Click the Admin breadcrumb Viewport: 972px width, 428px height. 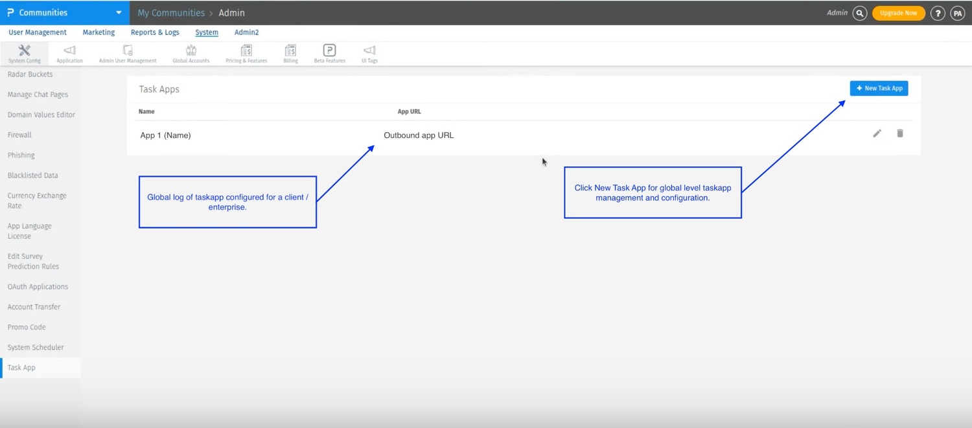[x=231, y=13]
